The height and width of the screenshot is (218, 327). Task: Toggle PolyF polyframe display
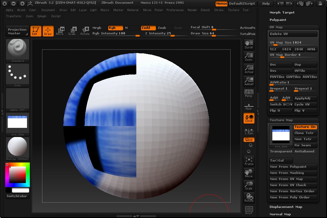pos(249,210)
